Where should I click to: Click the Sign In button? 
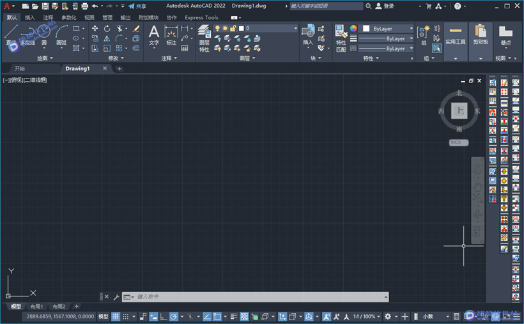click(x=385, y=6)
